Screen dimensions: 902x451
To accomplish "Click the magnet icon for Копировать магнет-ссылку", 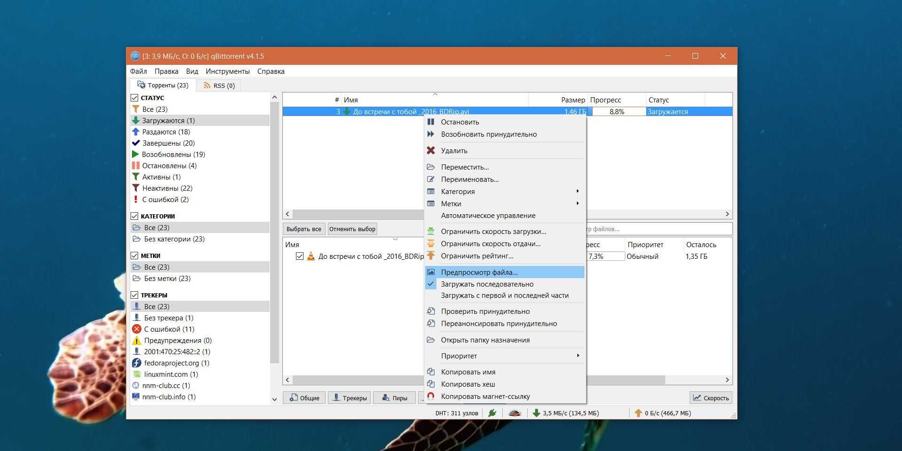I will click(x=430, y=397).
